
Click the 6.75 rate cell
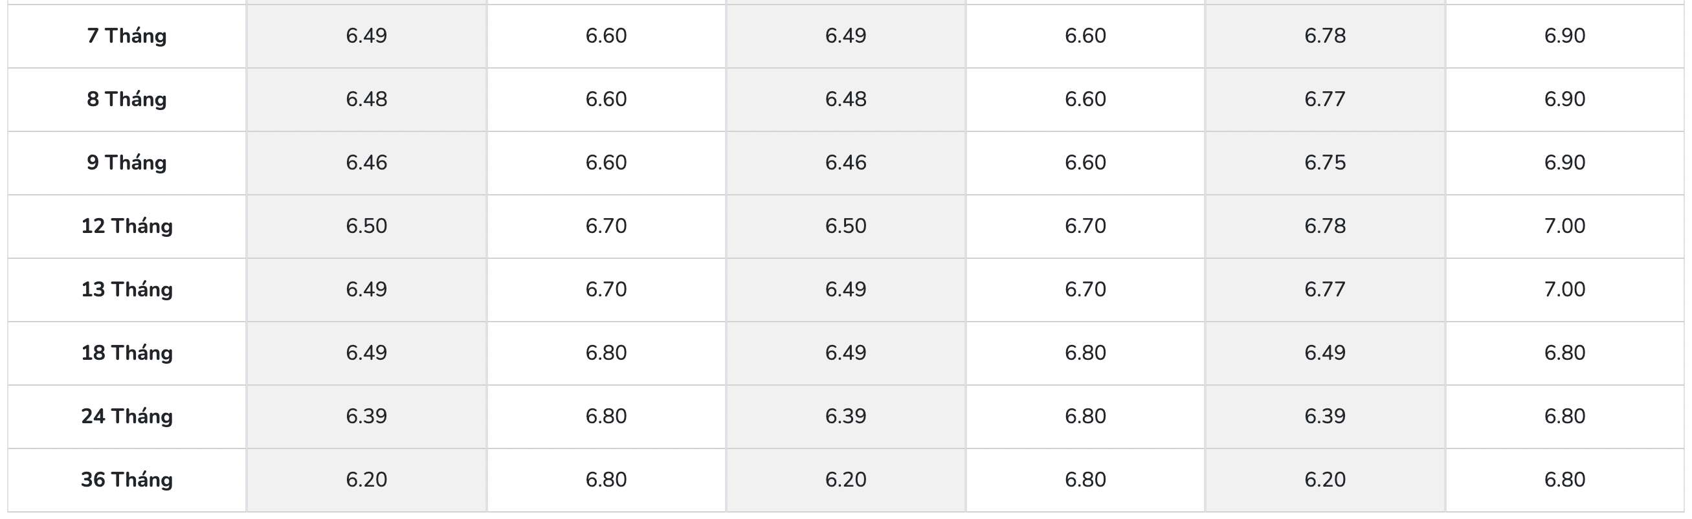(1325, 162)
